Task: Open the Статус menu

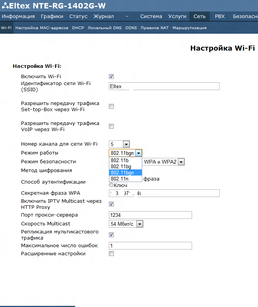Action: click(x=78, y=16)
